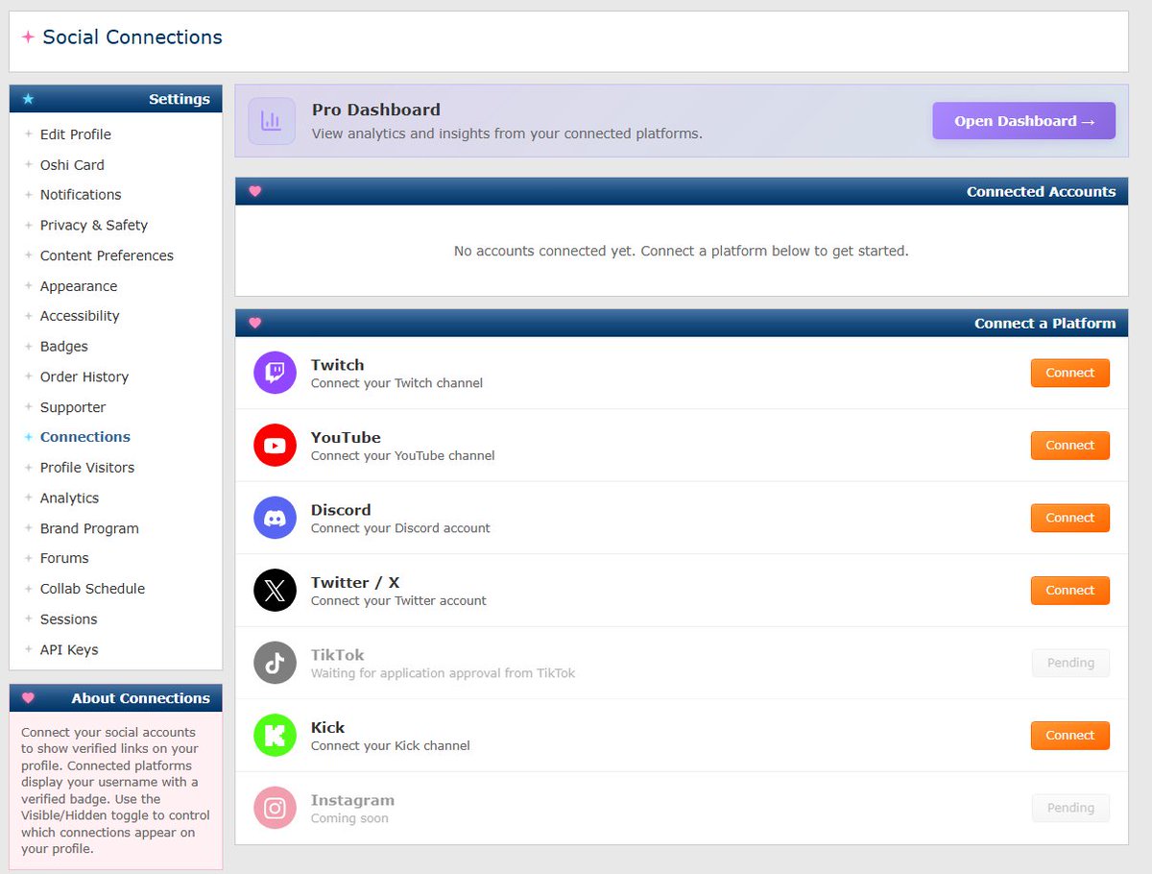The image size is (1152, 874).
Task: Click the Discord platform icon
Action: click(275, 518)
